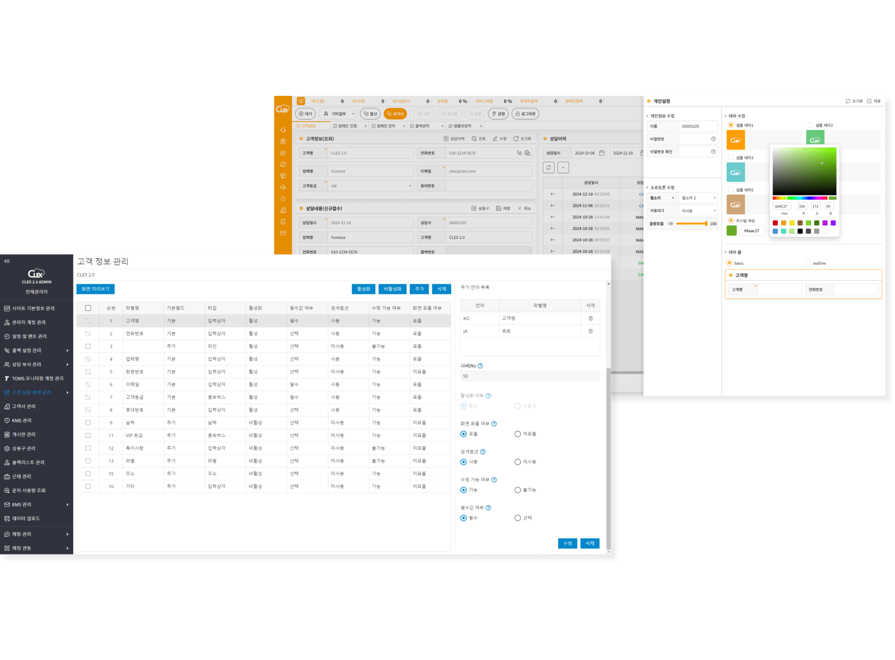Select the 미표출 radio button

[x=518, y=434]
